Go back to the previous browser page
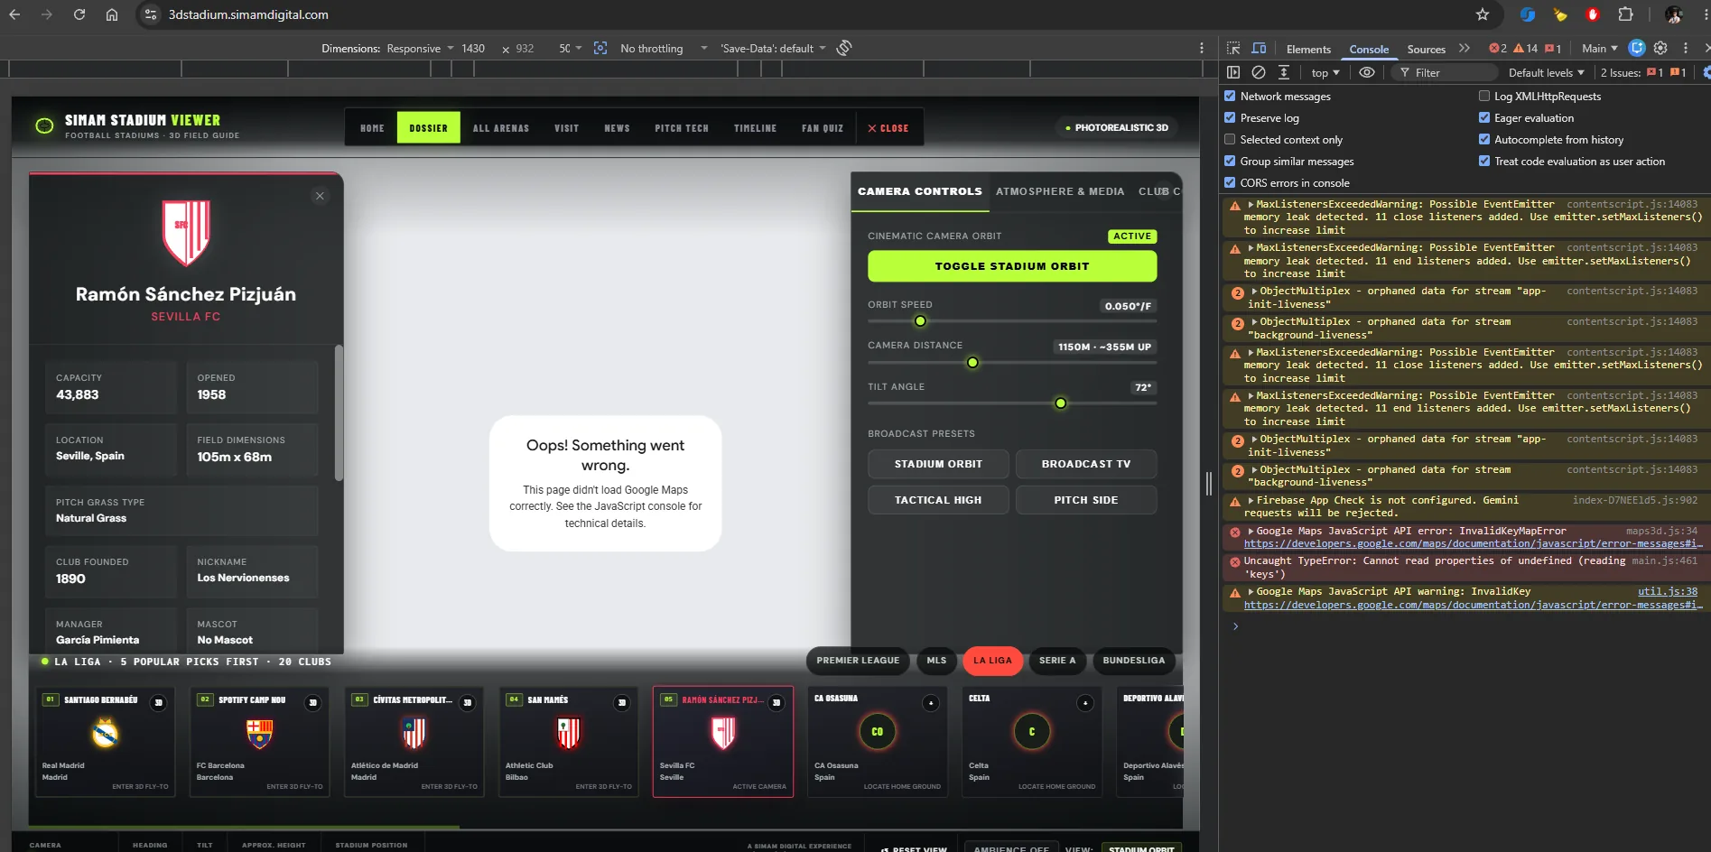Screen dimensions: 1711x852 click(14, 14)
